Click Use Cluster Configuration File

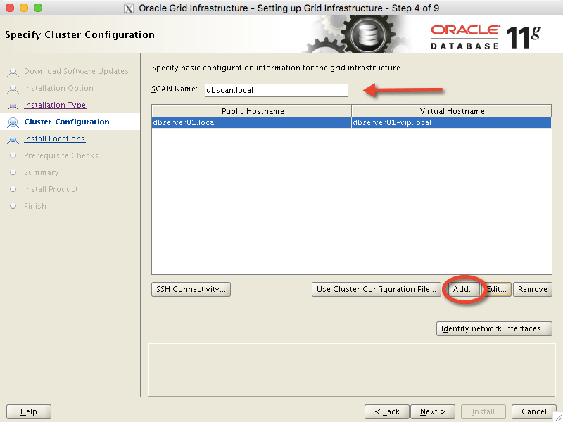376,289
